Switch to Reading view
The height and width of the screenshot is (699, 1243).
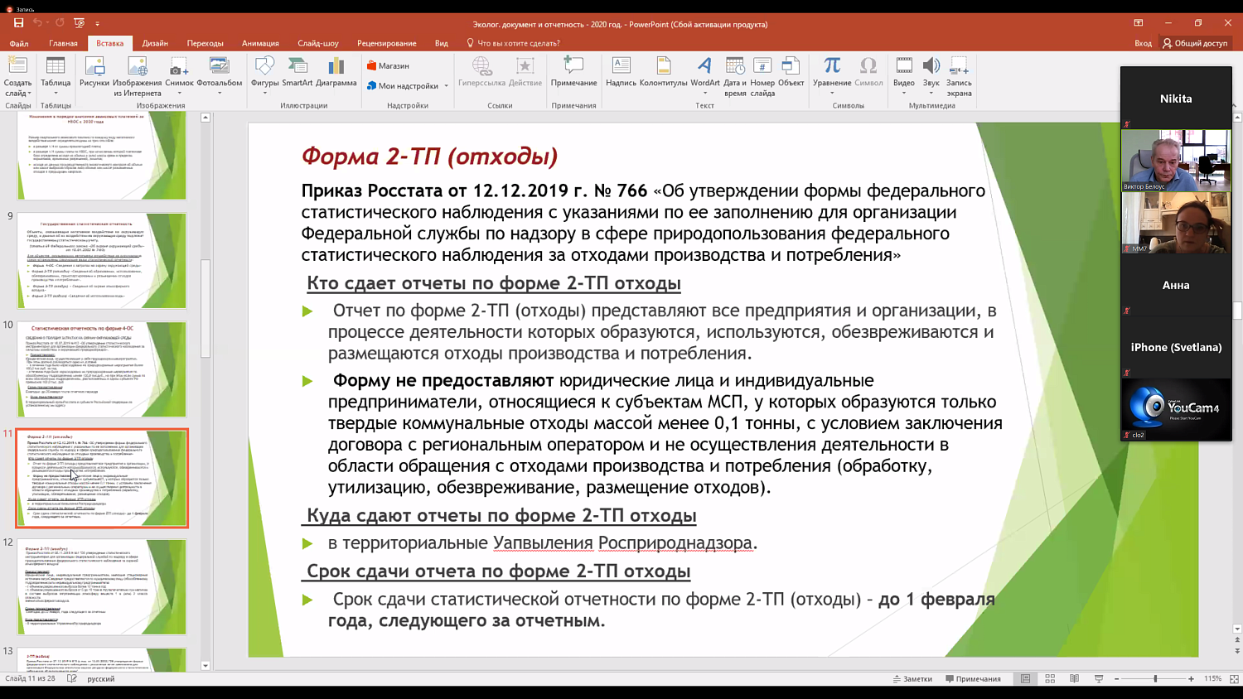click(x=1074, y=678)
